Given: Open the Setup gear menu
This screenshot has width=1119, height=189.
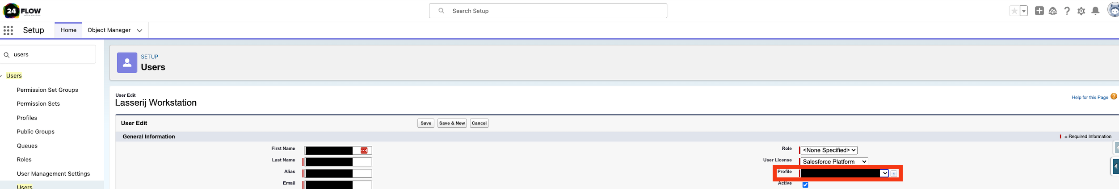Looking at the screenshot, I should (1081, 11).
